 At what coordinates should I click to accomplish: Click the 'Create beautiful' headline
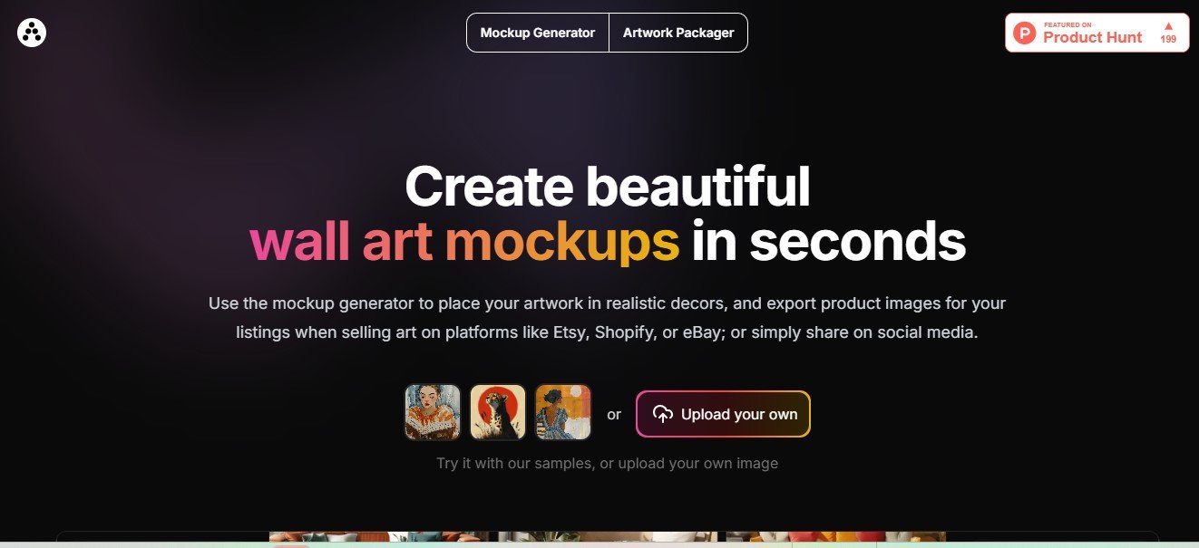tap(607, 186)
